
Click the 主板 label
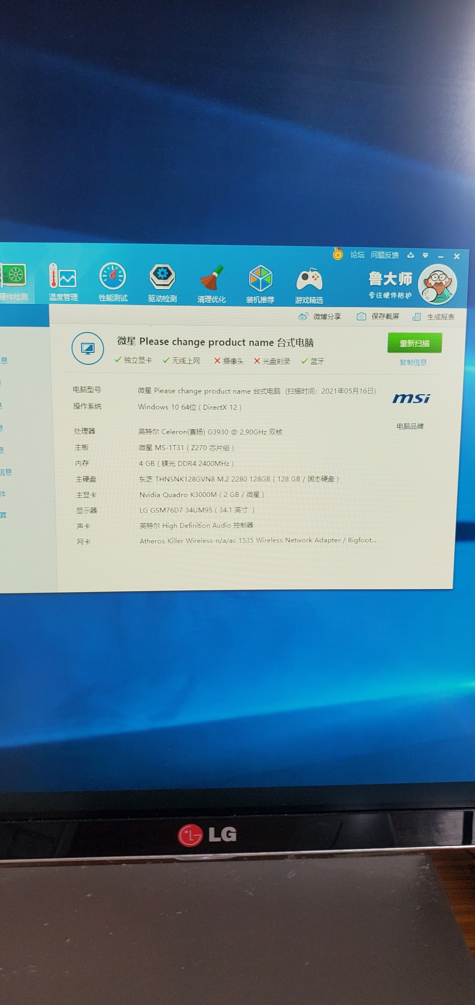(x=82, y=448)
